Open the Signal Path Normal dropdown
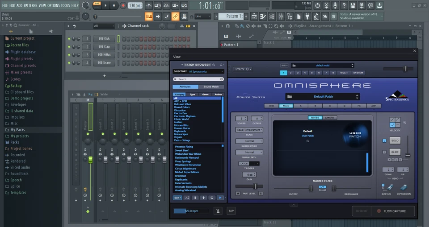 tap(249, 152)
